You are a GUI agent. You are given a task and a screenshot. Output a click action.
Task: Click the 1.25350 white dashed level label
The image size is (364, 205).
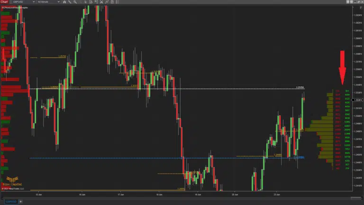point(300,87)
